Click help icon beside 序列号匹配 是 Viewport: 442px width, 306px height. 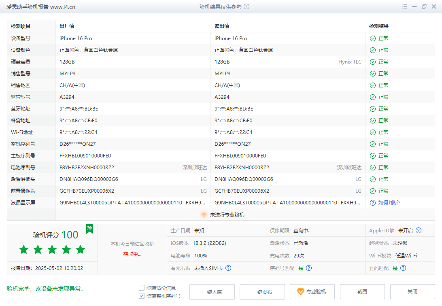(x=309, y=268)
